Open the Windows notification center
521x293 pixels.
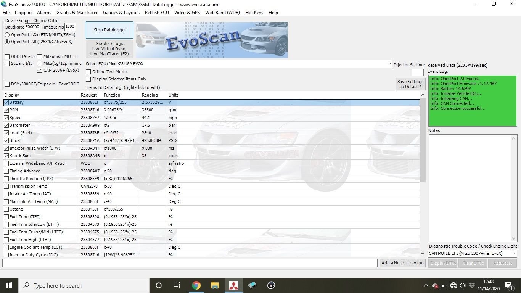509,285
